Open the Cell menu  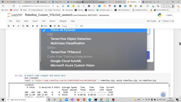[43, 21]
